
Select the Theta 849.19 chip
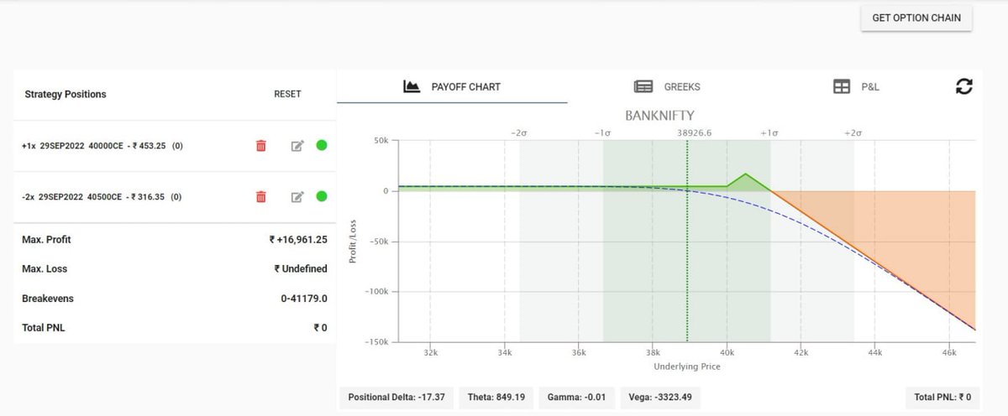click(x=496, y=398)
